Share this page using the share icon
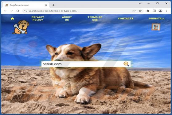The height and width of the screenshot is (115, 172). (134, 11)
